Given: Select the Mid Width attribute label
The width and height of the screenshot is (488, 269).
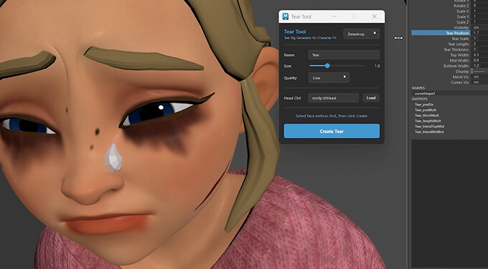Looking at the screenshot, I should pyautogui.click(x=459, y=60).
